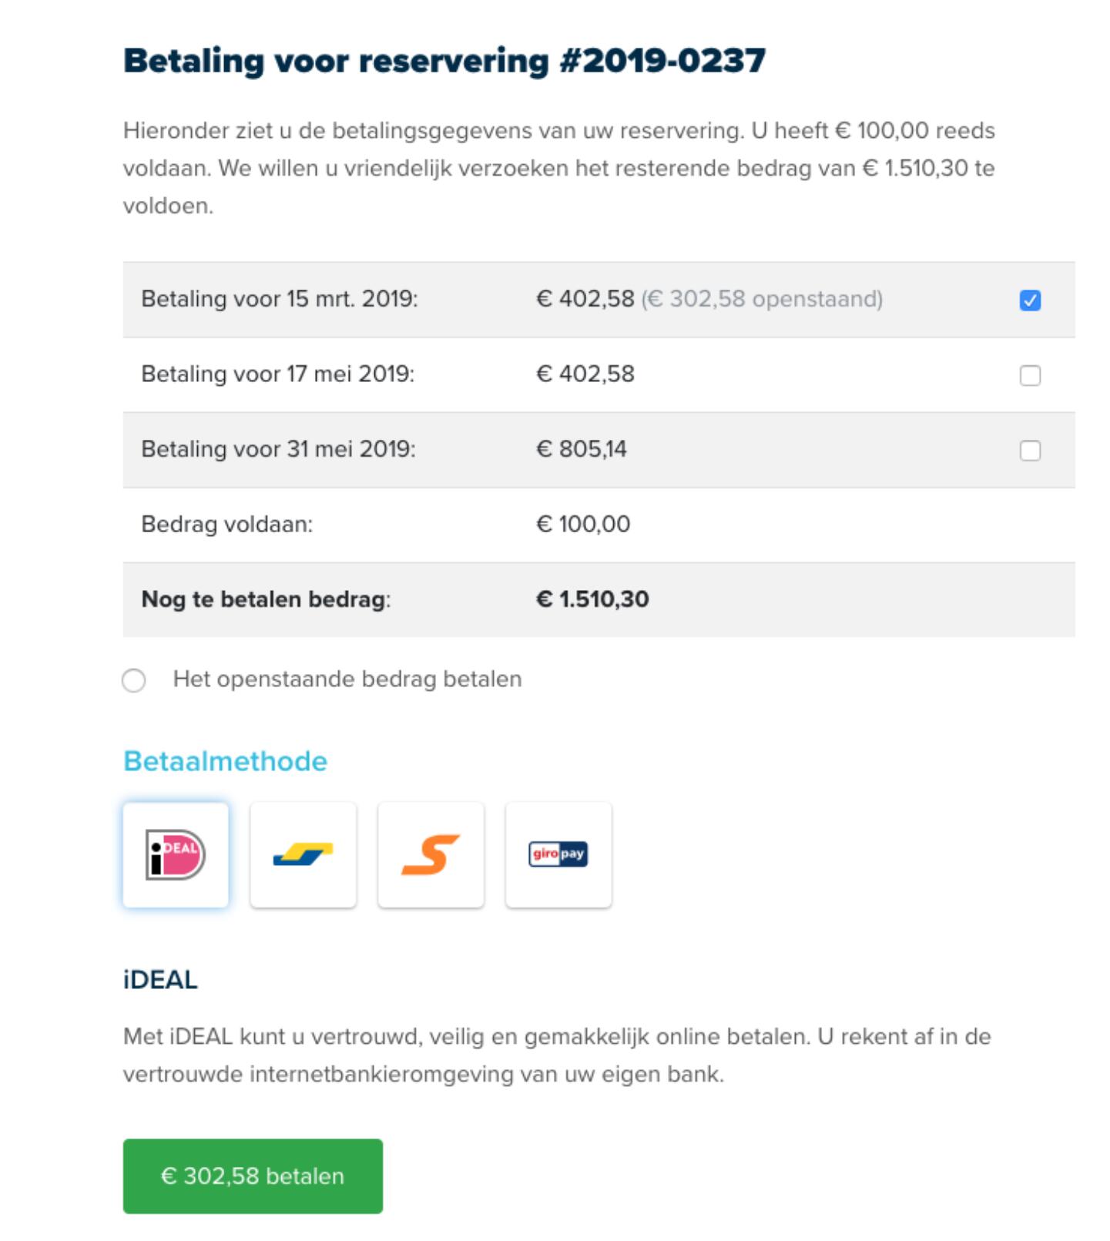Click the "Nog te betalen bedrag" row label
Viewport: 1110px width, 1241px height.
pos(266,599)
